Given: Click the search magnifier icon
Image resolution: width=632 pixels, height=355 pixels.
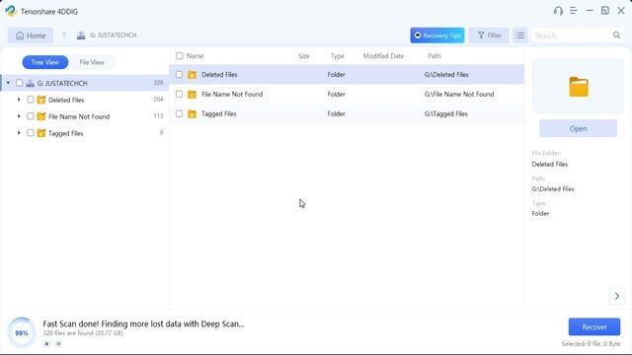Looking at the screenshot, I should [x=616, y=35].
